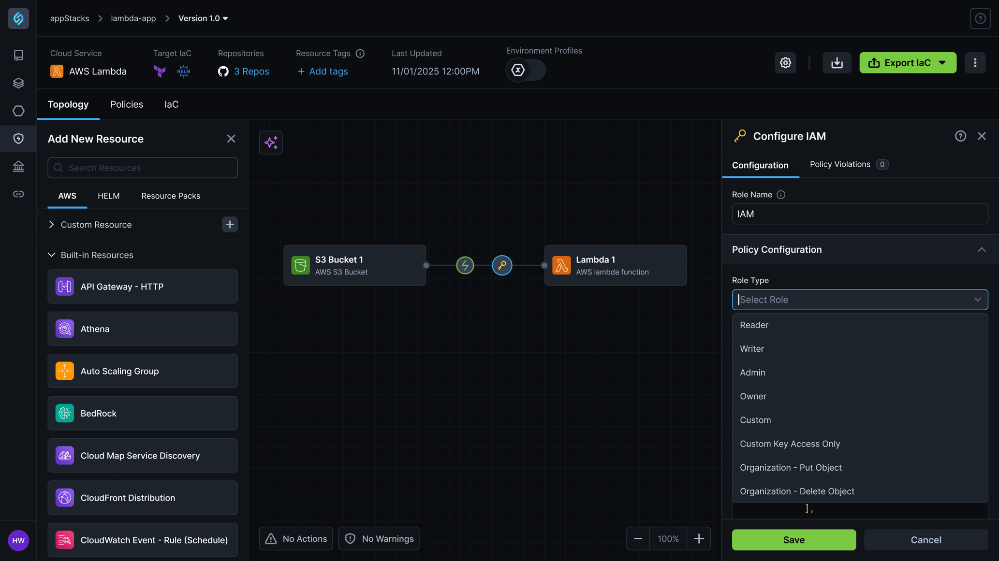Click the No Warnings button
Screen dimensions: 999x561
click(x=379, y=539)
